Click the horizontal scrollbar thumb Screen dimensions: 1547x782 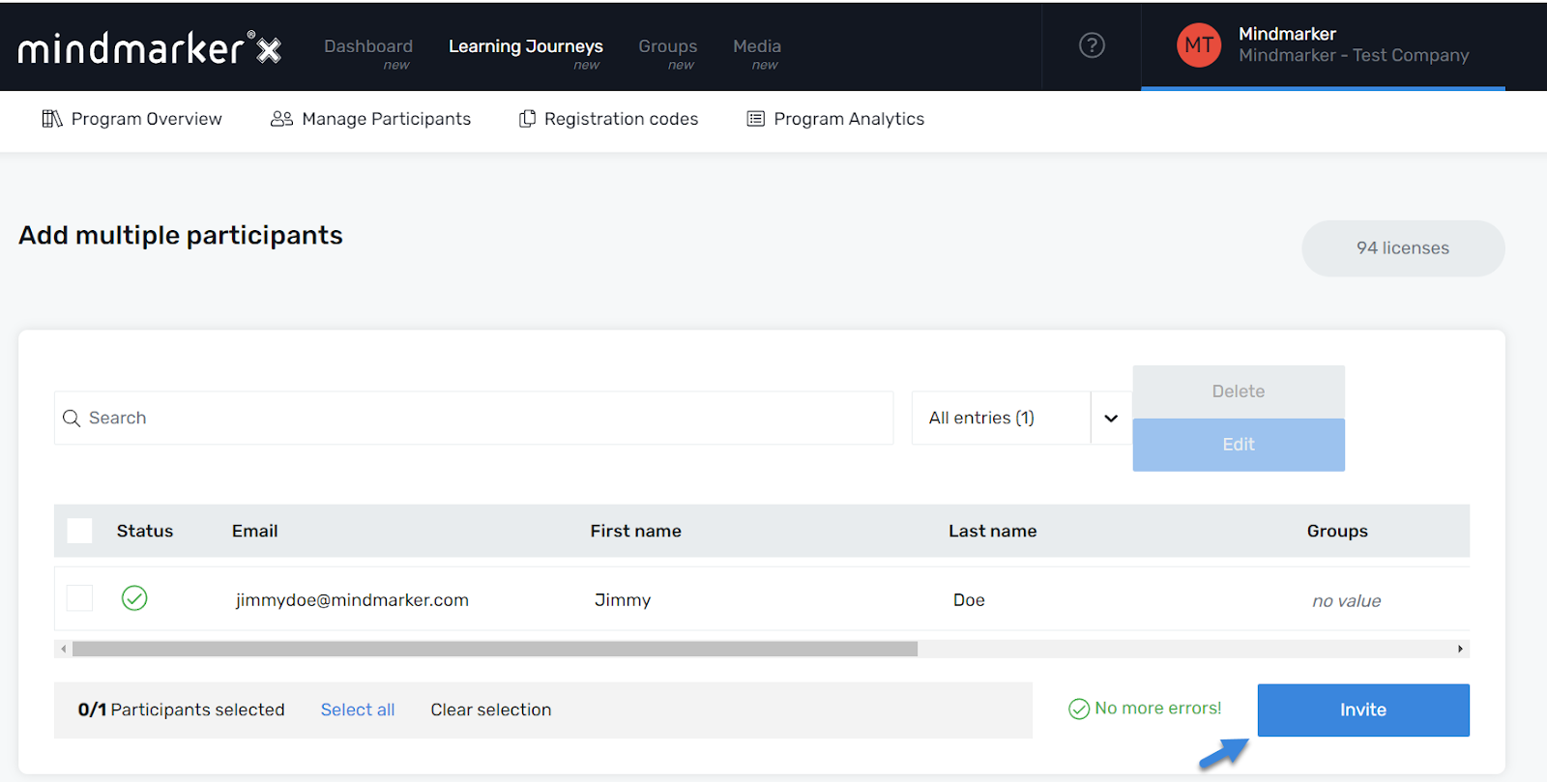495,649
